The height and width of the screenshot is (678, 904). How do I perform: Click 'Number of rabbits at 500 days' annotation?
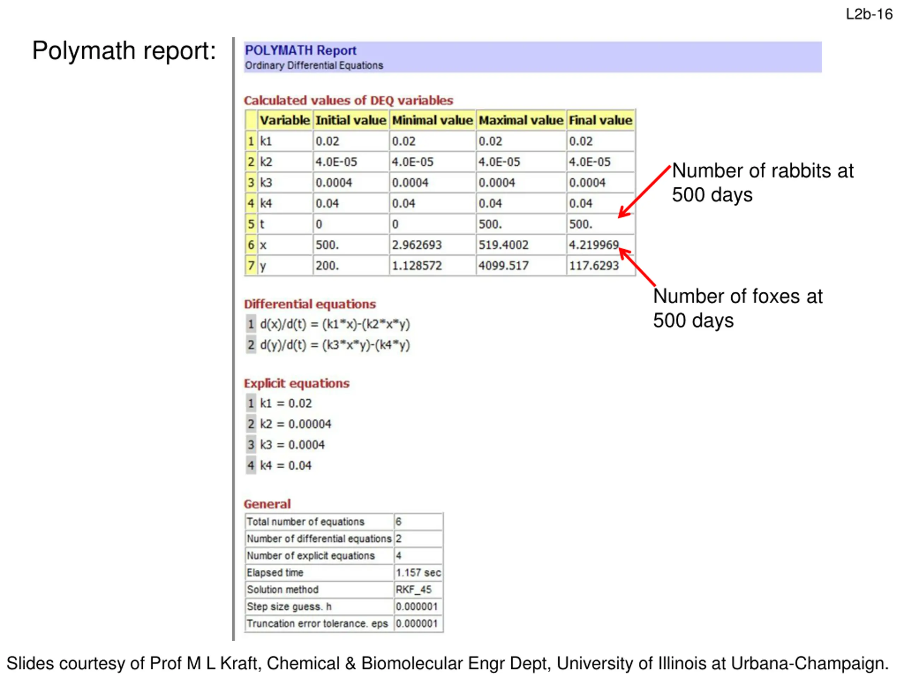(763, 183)
